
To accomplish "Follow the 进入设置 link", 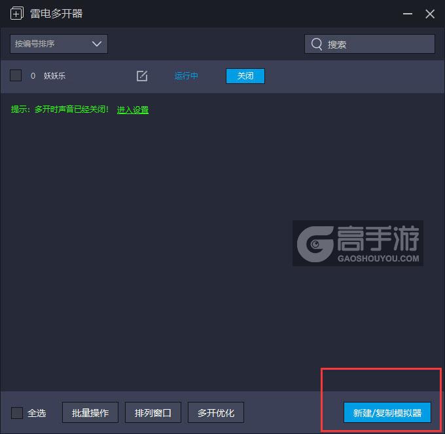I will [x=133, y=109].
